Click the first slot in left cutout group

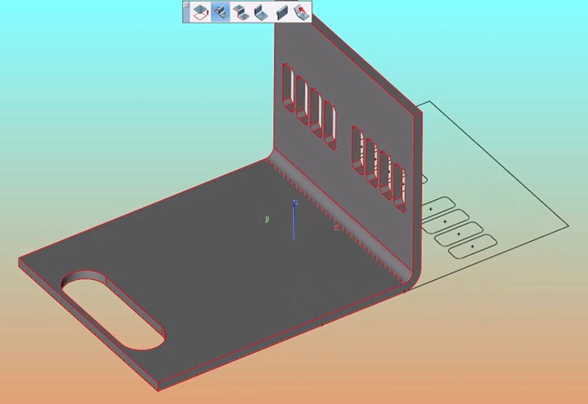286,87
